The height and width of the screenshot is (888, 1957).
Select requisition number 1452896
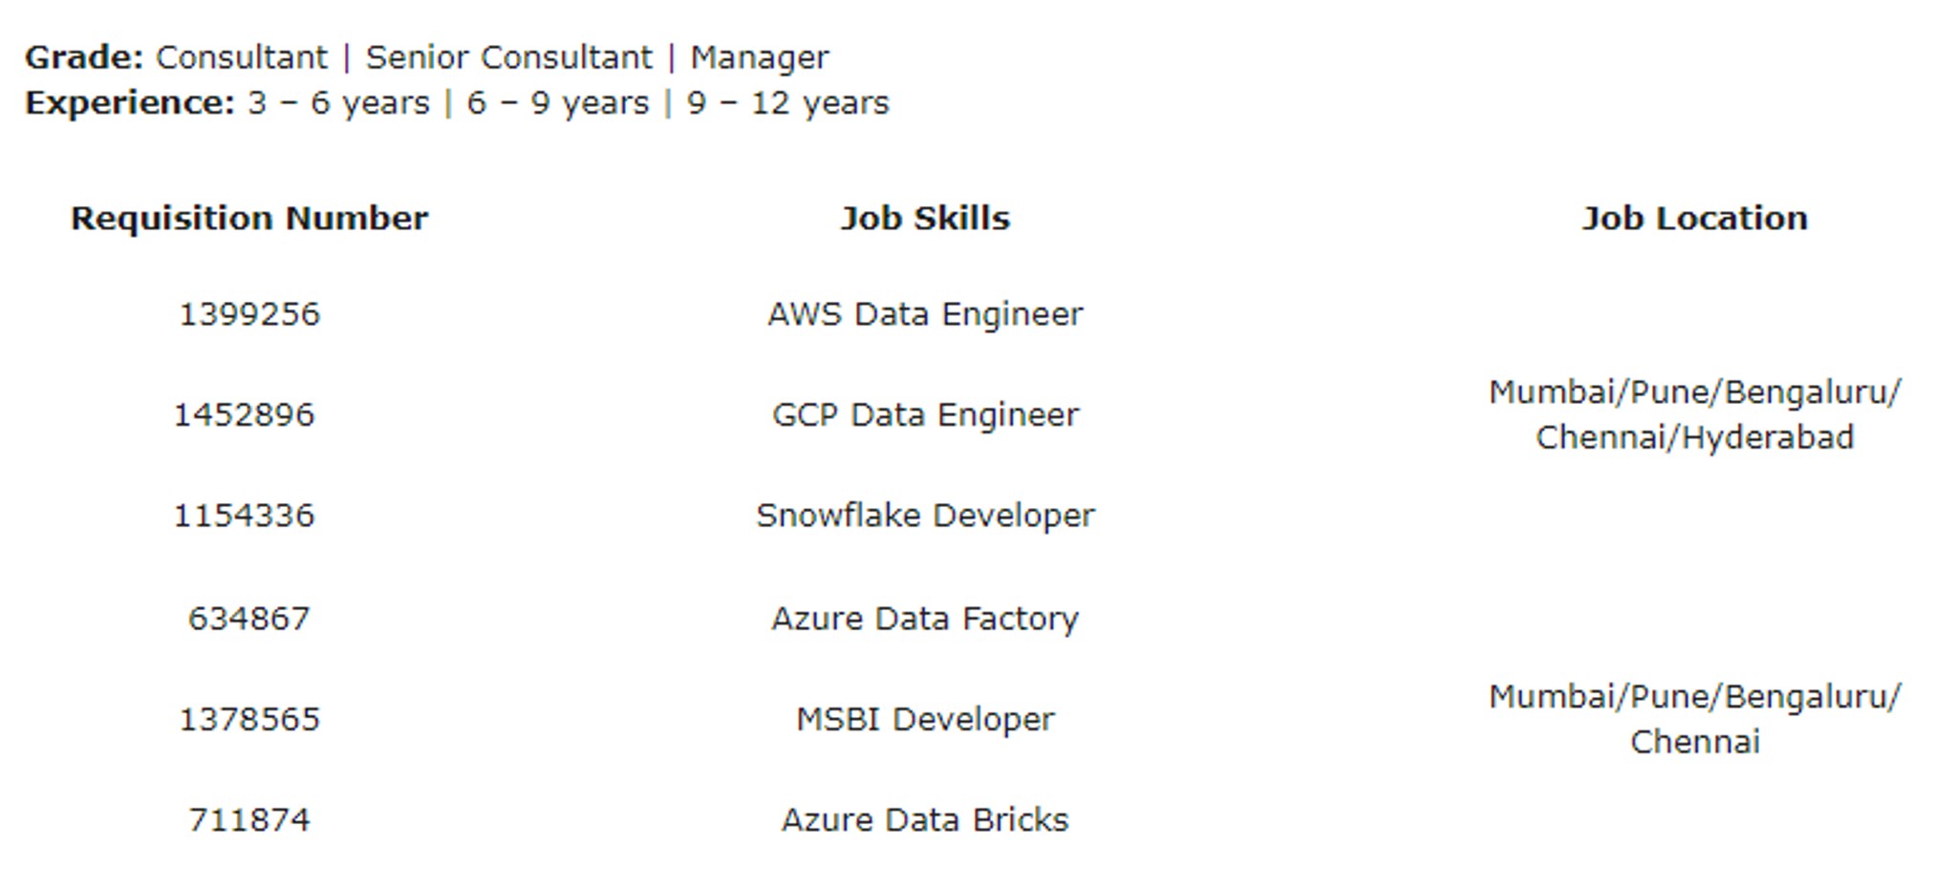pos(244,415)
